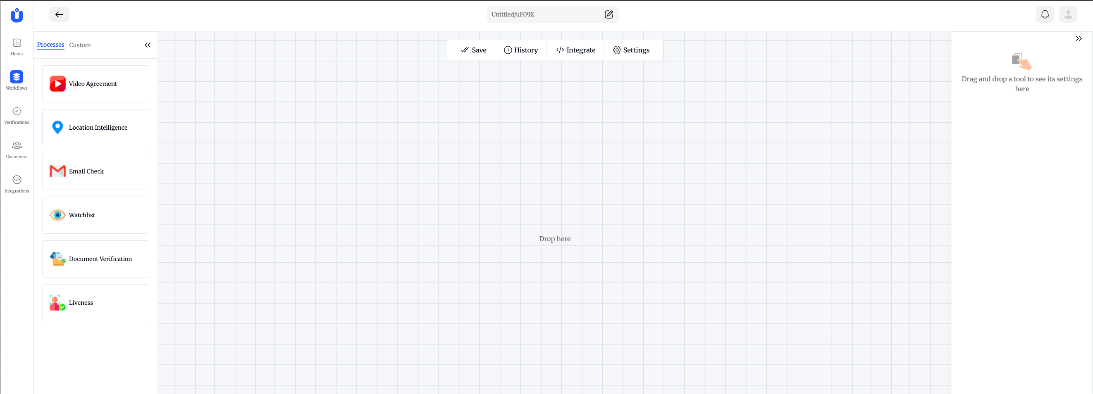The image size is (1093, 394).
Task: Open workflow Settings
Action: (x=631, y=50)
